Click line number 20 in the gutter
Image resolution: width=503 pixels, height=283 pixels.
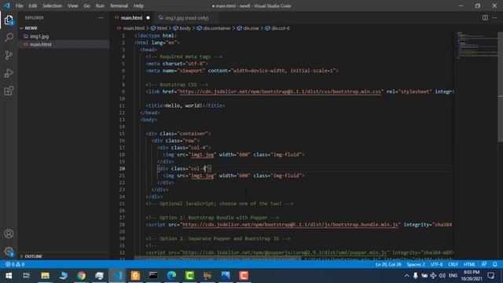pyautogui.click(x=123, y=168)
